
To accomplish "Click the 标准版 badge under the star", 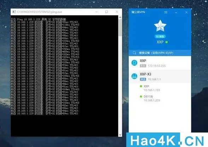I will point(160,36).
